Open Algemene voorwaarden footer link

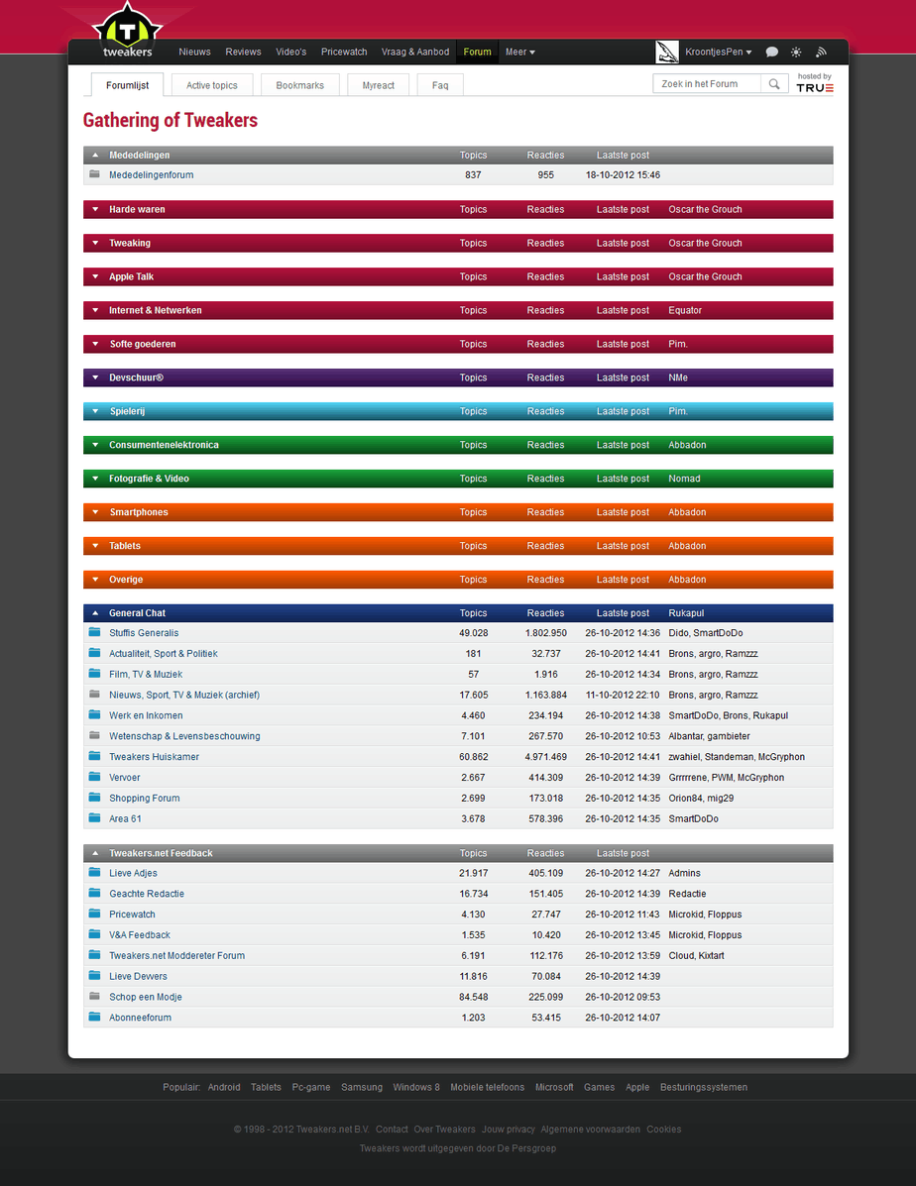(x=591, y=1130)
